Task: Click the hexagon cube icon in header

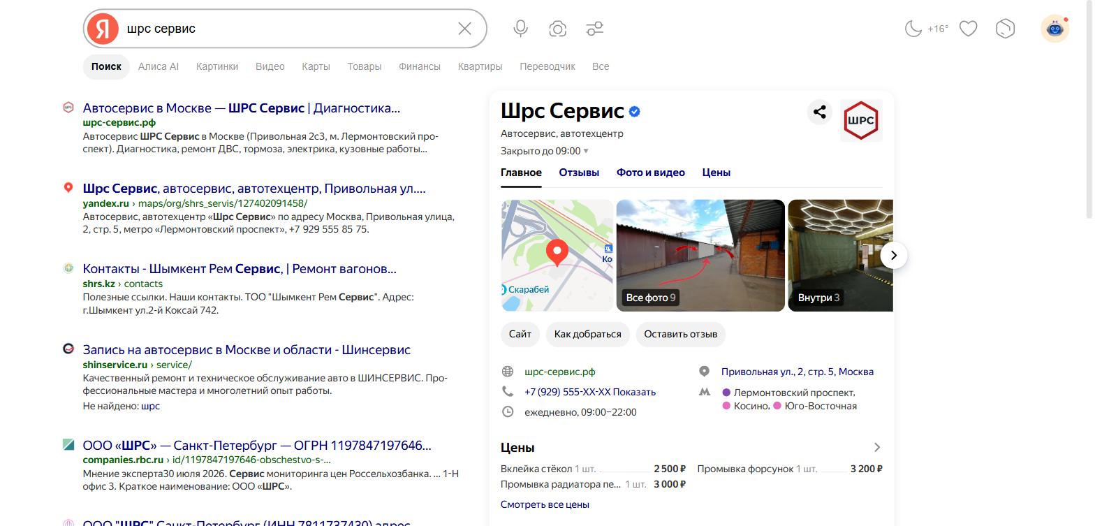Action: (x=1005, y=29)
